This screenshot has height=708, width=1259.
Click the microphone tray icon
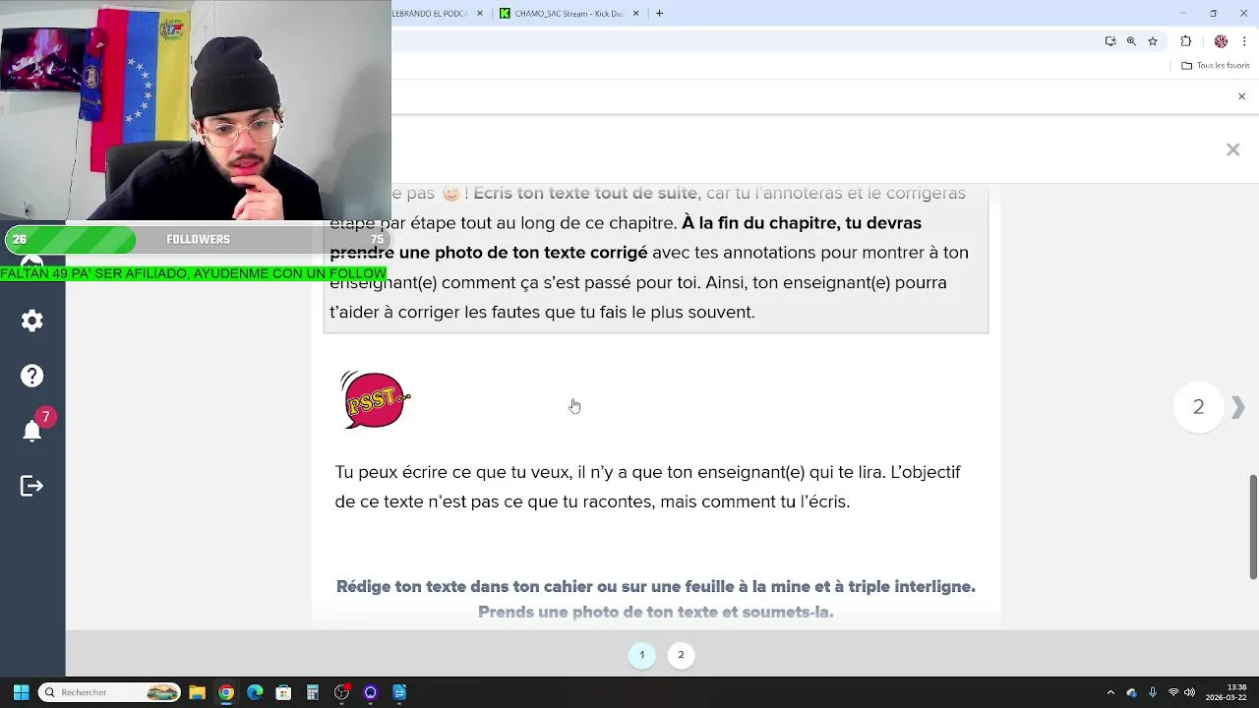[x=1153, y=692]
